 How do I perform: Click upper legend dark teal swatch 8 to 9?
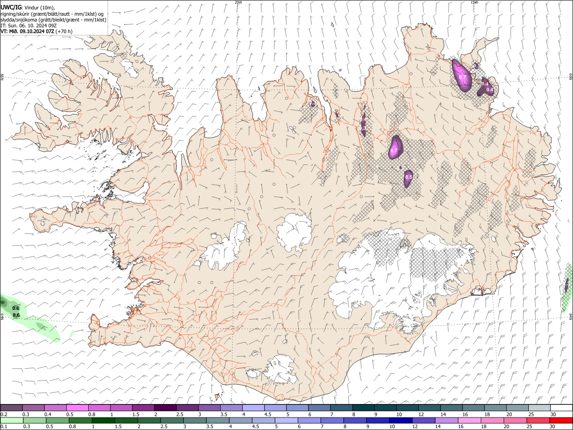coord(363,408)
